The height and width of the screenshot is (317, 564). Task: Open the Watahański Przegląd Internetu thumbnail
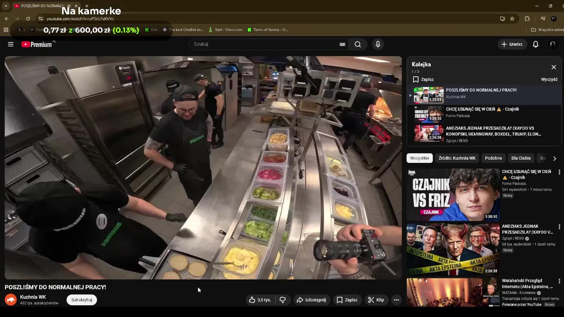pos(453,292)
